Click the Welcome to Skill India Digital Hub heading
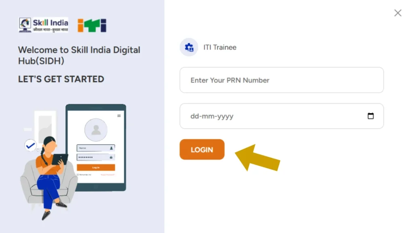The image size is (414, 233). click(x=79, y=55)
